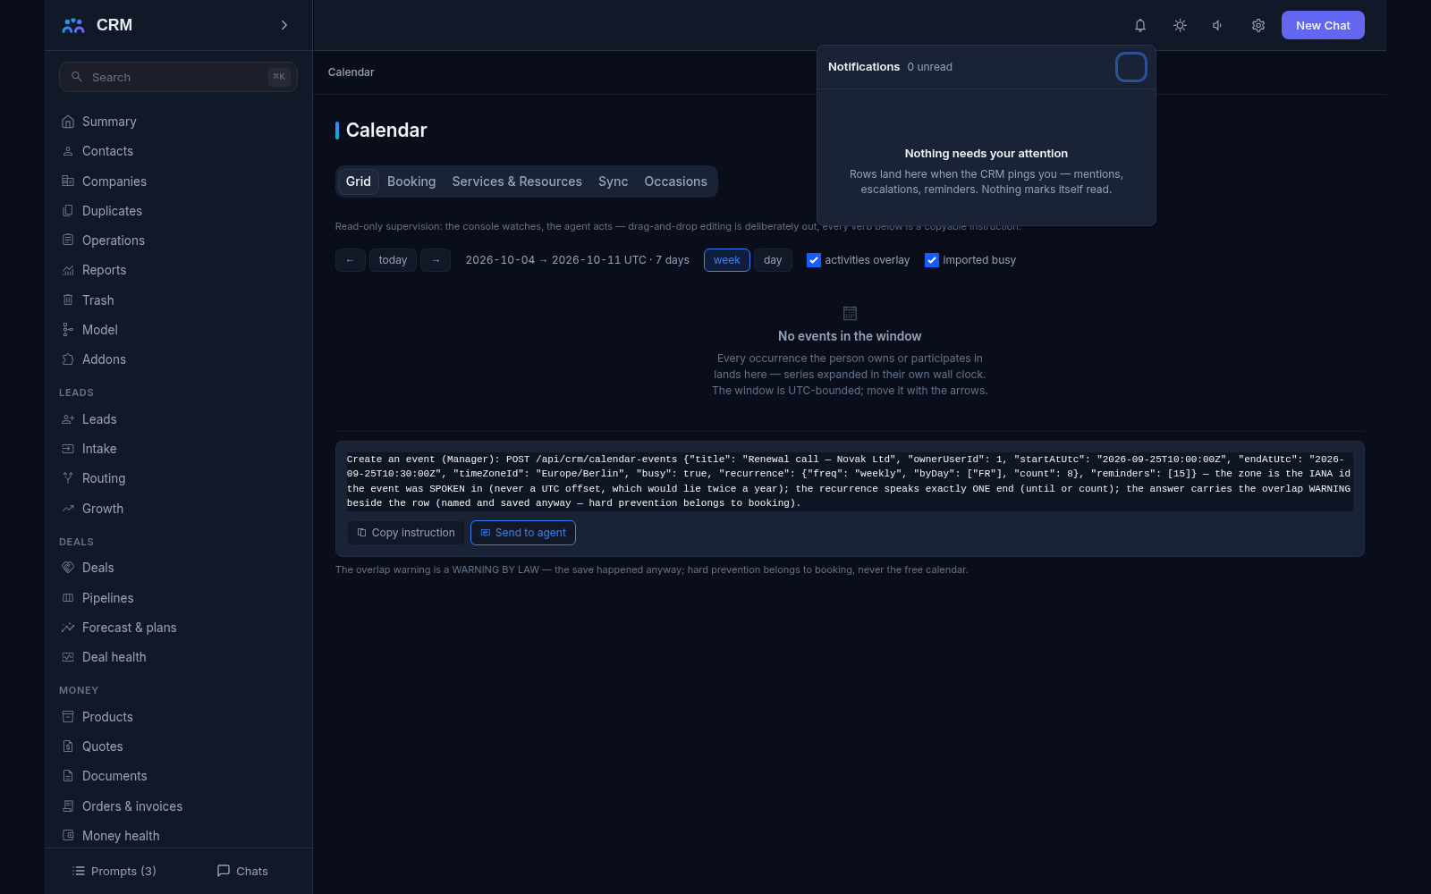1431x894 pixels.
Task: Open the Trash
Action: click(x=178, y=300)
